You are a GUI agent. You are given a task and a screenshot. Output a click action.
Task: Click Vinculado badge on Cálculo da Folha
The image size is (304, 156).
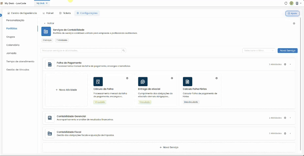pos(100,102)
